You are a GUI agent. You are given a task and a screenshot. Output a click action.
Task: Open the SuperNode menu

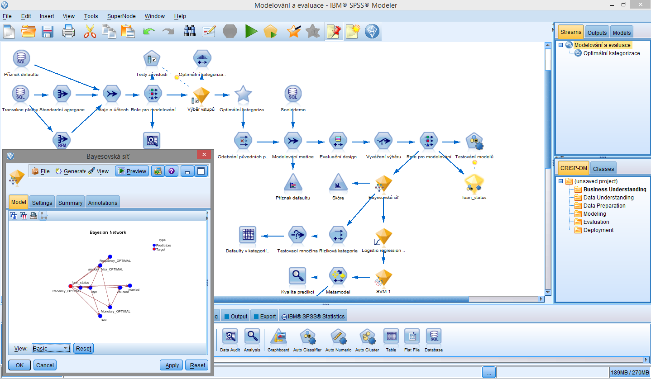coord(121,16)
